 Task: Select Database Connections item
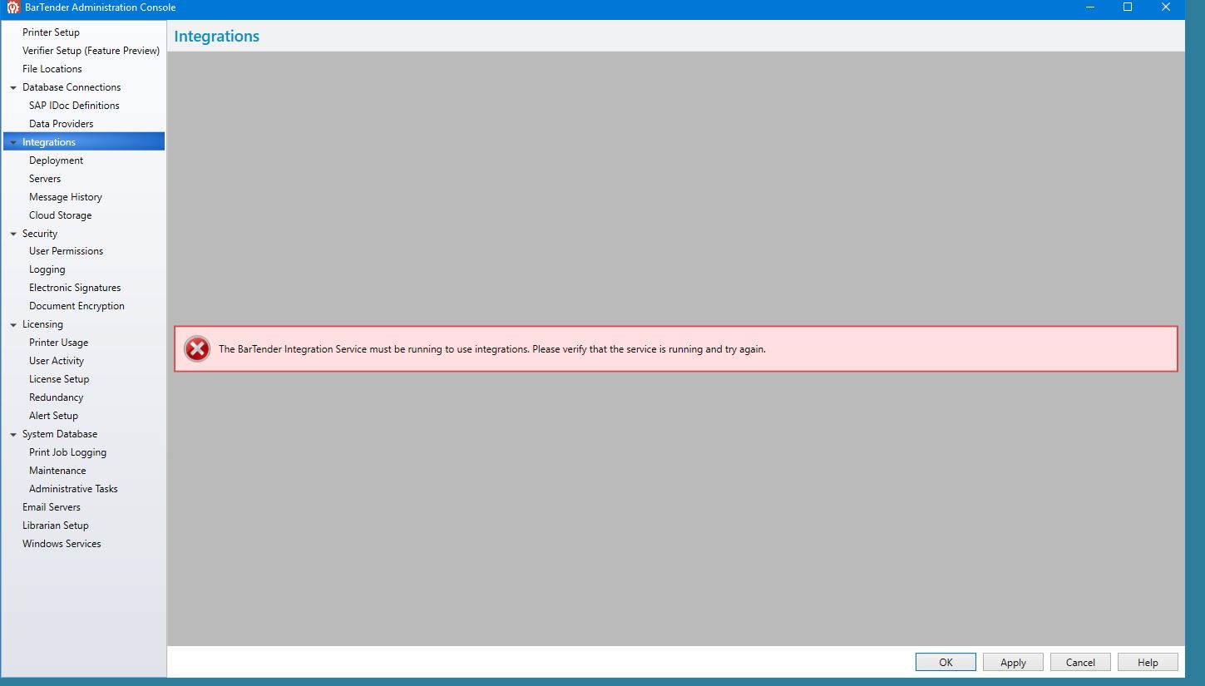click(72, 87)
